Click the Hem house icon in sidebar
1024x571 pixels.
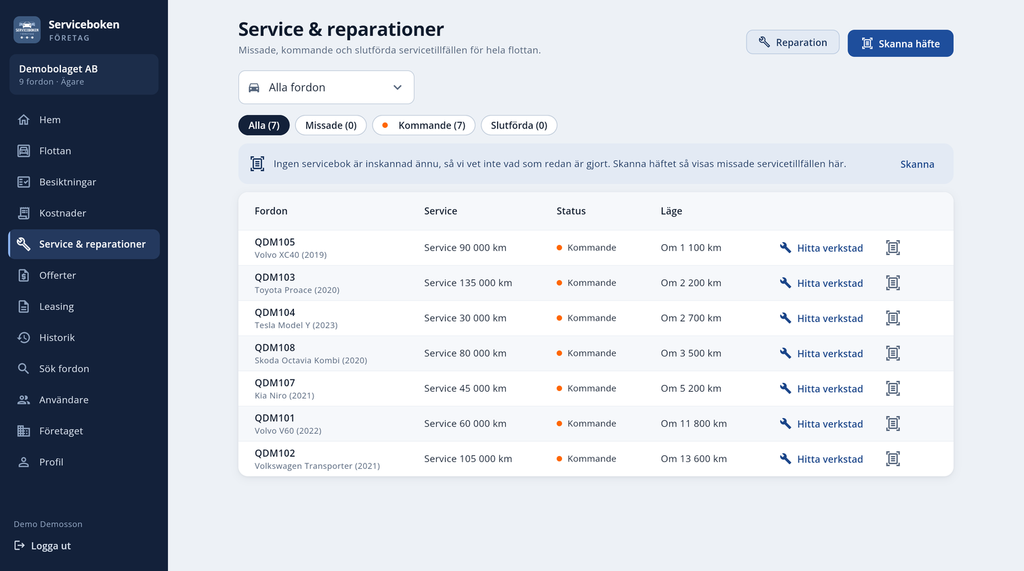click(24, 120)
